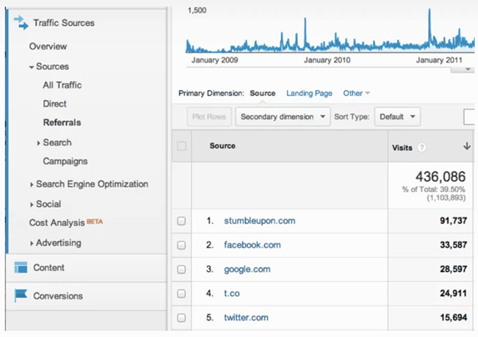The height and width of the screenshot is (337, 478).
Task: Expand Search Engine Optimization section
Action: click(x=32, y=184)
